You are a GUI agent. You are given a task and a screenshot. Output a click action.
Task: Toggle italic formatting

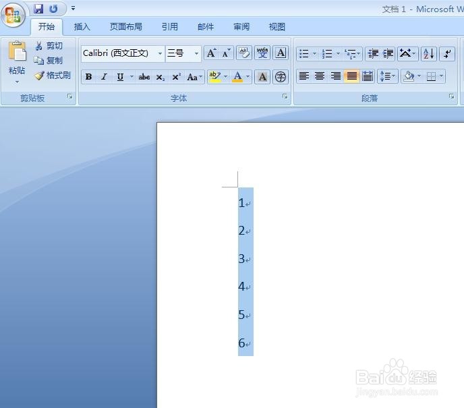coord(104,77)
